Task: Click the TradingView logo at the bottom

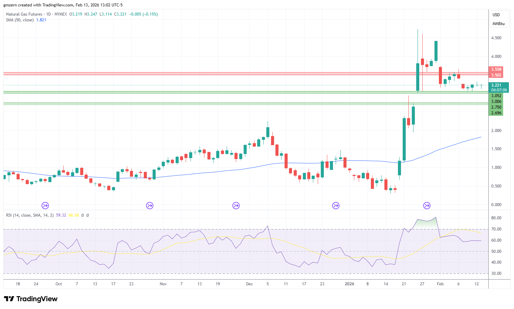Action: click(x=31, y=299)
